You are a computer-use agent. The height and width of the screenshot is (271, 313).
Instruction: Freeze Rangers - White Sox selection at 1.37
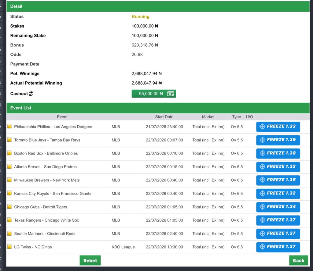pyautogui.click(x=278, y=220)
